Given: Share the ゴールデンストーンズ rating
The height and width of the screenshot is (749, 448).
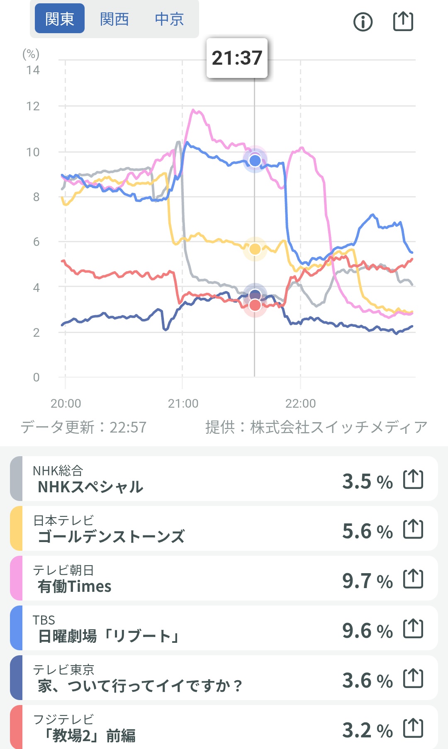Looking at the screenshot, I should (413, 529).
